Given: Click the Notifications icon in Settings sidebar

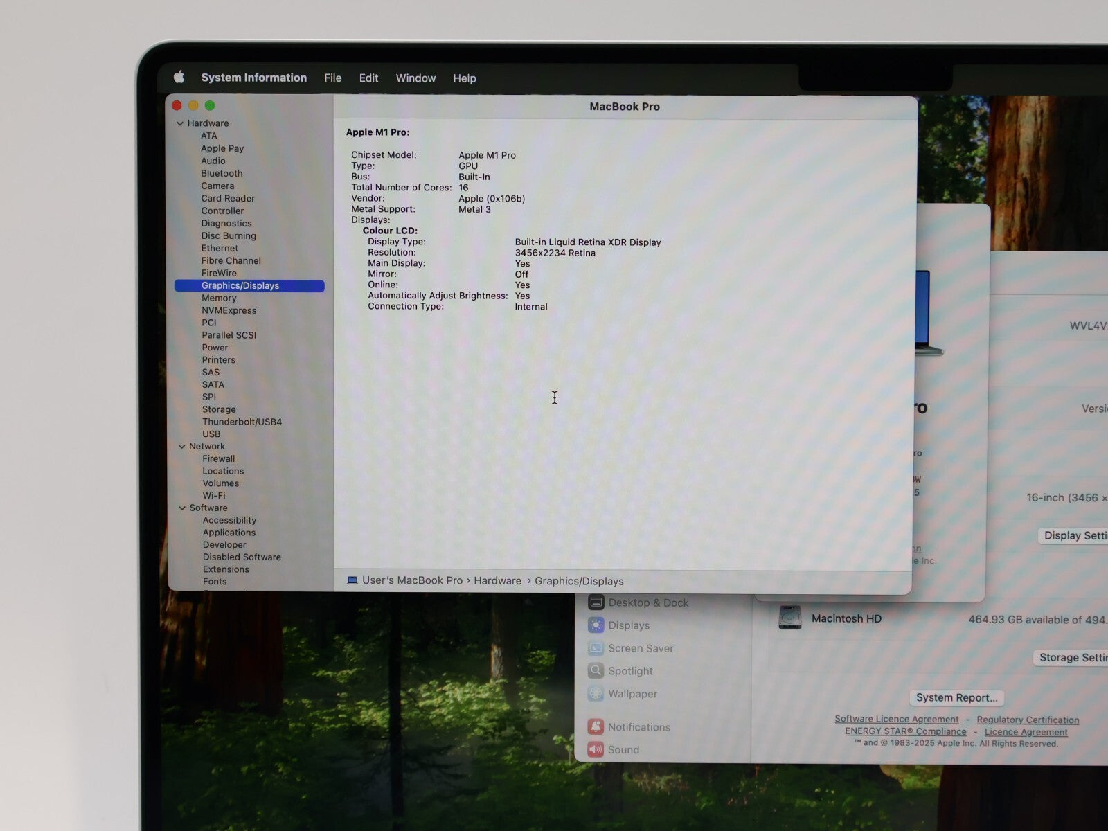Looking at the screenshot, I should coord(596,727).
